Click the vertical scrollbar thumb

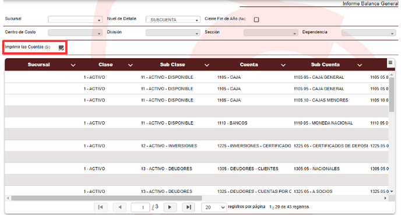click(x=392, y=94)
